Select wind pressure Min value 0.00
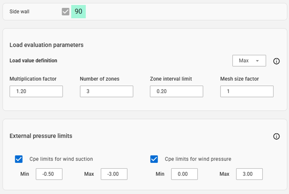Viewport: 289px width, 194px height. (184, 174)
